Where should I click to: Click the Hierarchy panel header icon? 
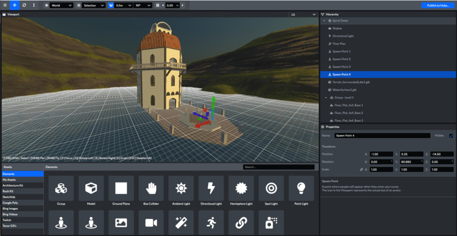click(x=323, y=14)
